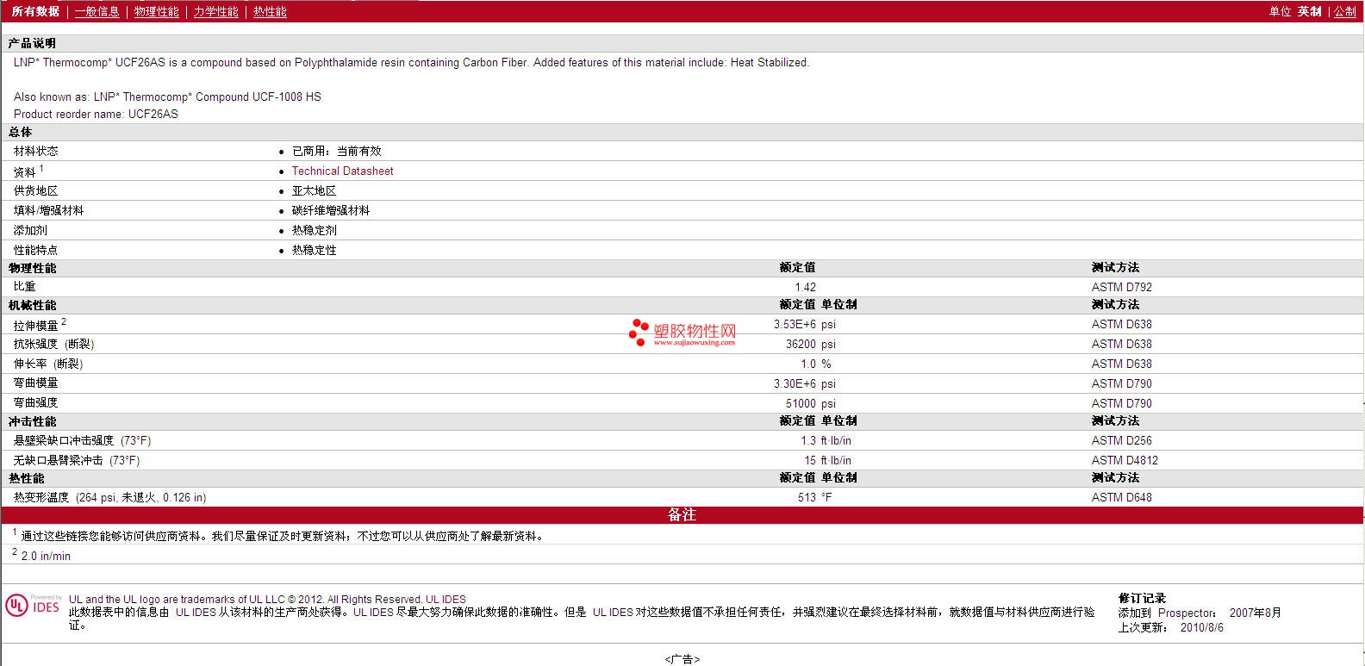Open the Technical Datasheet link
Image resolution: width=1365 pixels, height=666 pixels.
(342, 171)
